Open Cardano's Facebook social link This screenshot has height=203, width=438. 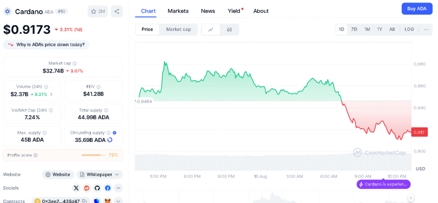108,188
